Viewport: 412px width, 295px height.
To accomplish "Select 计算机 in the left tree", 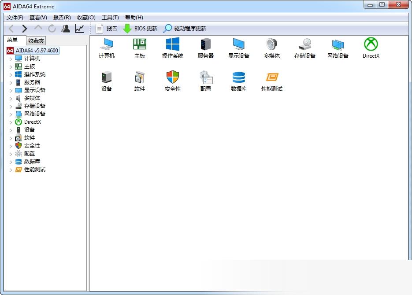I will click(x=32, y=59).
